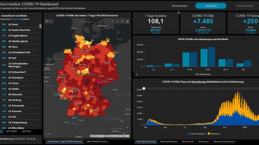Screen dimensions: 259x145
Task: Toggle Meldedatum legend series
Action: click(x=214, y=134)
